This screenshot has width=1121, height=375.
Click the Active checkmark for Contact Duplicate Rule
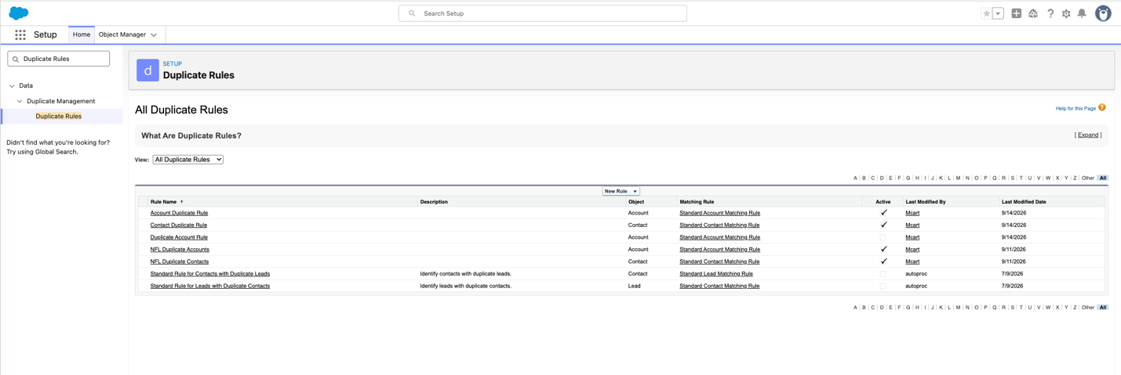click(x=883, y=225)
